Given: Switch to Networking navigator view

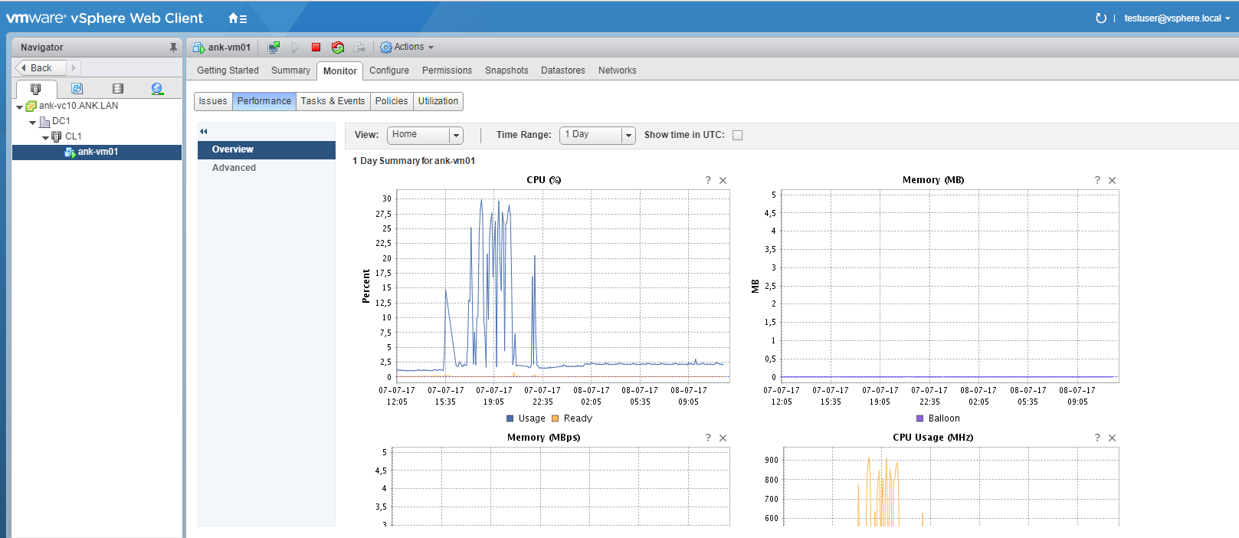Looking at the screenshot, I should 157,89.
